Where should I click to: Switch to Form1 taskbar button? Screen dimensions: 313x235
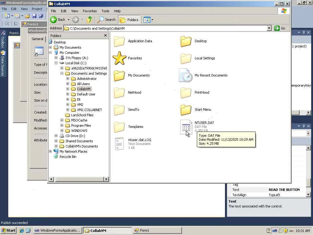pyautogui.click(x=157, y=230)
